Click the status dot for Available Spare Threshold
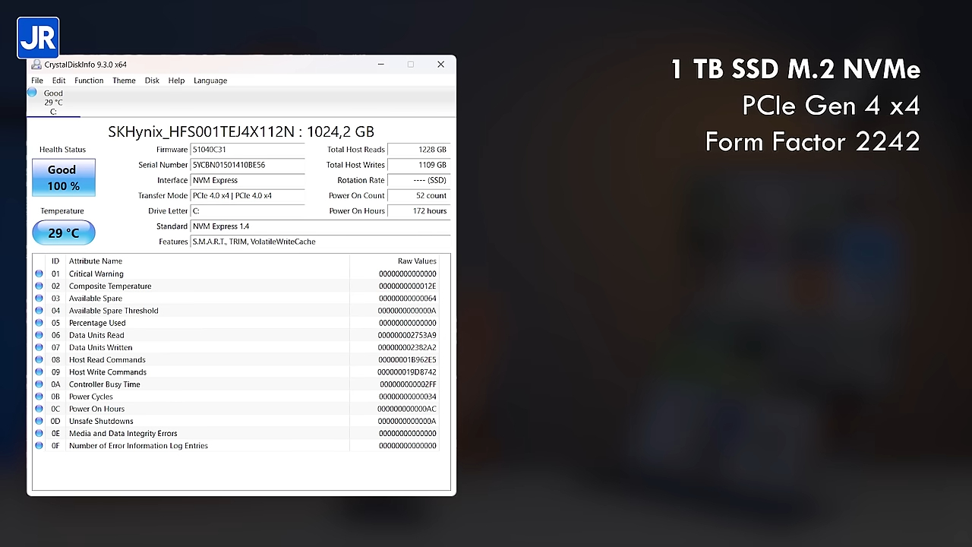The width and height of the screenshot is (972, 547). click(x=39, y=311)
